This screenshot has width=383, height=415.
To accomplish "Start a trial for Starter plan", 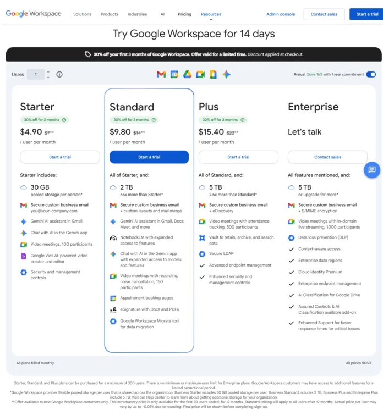I will tap(60, 157).
